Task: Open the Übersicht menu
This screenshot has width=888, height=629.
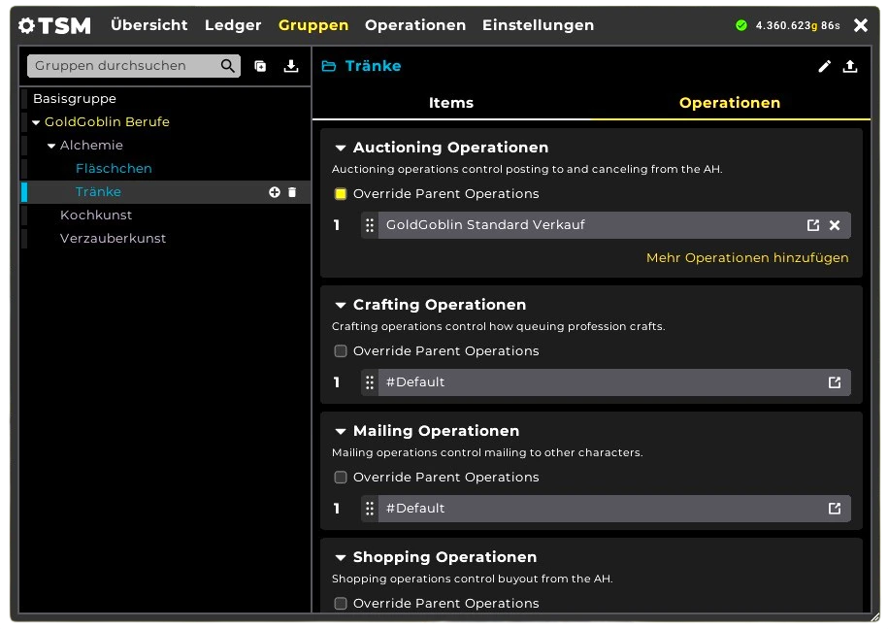Action: point(148,25)
